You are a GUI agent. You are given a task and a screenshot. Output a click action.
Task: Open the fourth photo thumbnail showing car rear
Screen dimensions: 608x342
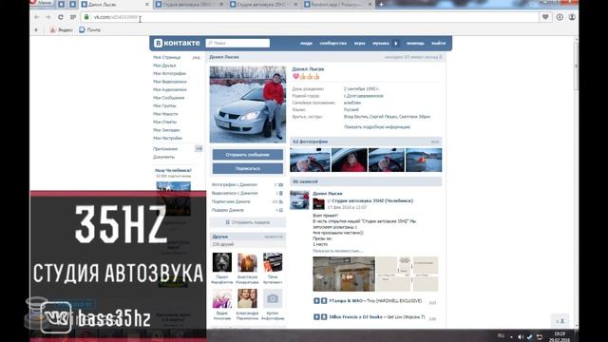[x=424, y=160]
